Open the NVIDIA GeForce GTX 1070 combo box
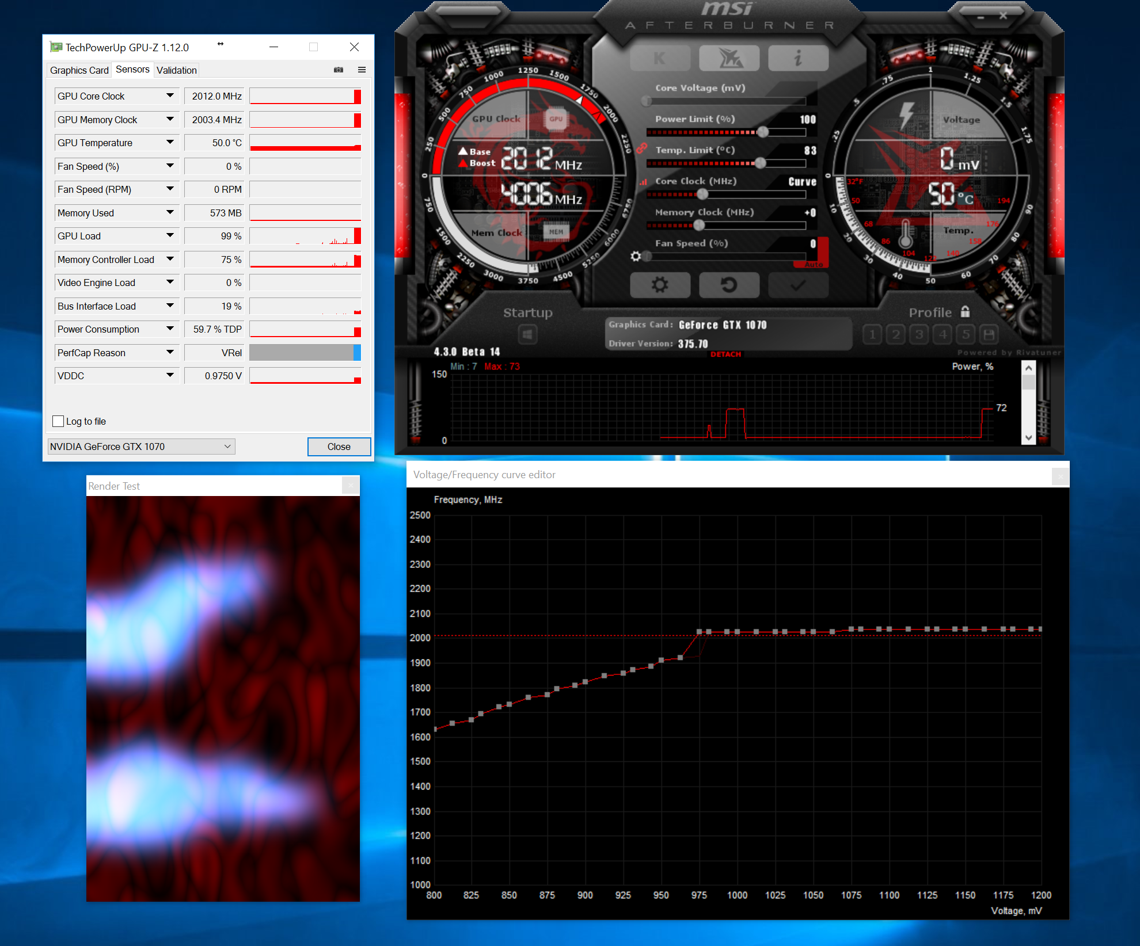The height and width of the screenshot is (946, 1140). (141, 447)
